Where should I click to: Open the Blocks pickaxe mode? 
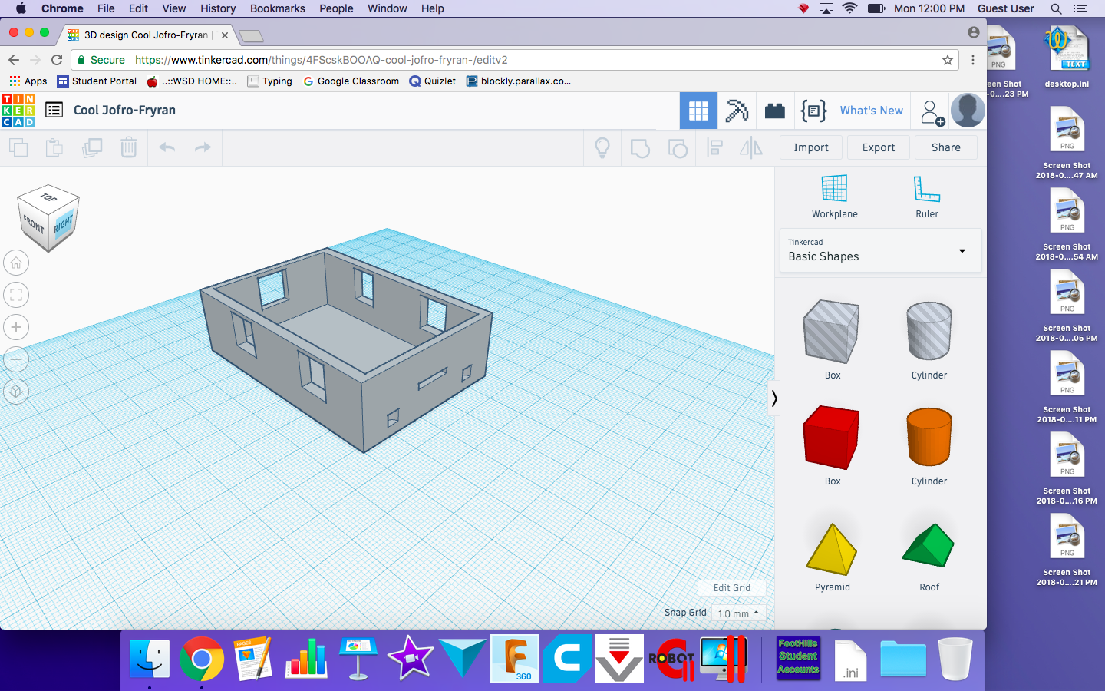(x=737, y=111)
